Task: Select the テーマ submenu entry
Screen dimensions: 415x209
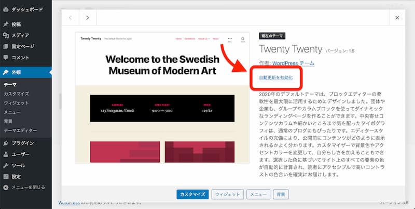Action: [10, 85]
